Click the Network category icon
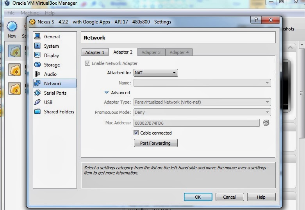Image resolution: width=305 pixels, height=210 pixels. click(x=37, y=83)
